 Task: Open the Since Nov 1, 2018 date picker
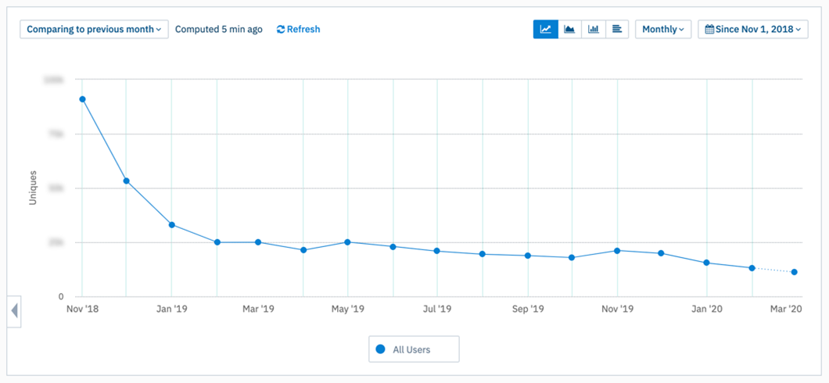(753, 29)
